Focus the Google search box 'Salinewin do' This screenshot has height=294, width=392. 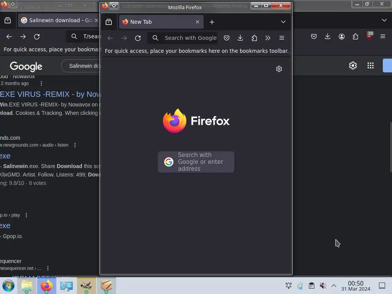(81, 66)
